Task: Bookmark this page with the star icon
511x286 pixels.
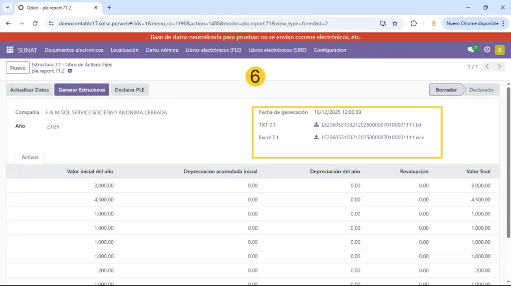Action: coord(395,23)
